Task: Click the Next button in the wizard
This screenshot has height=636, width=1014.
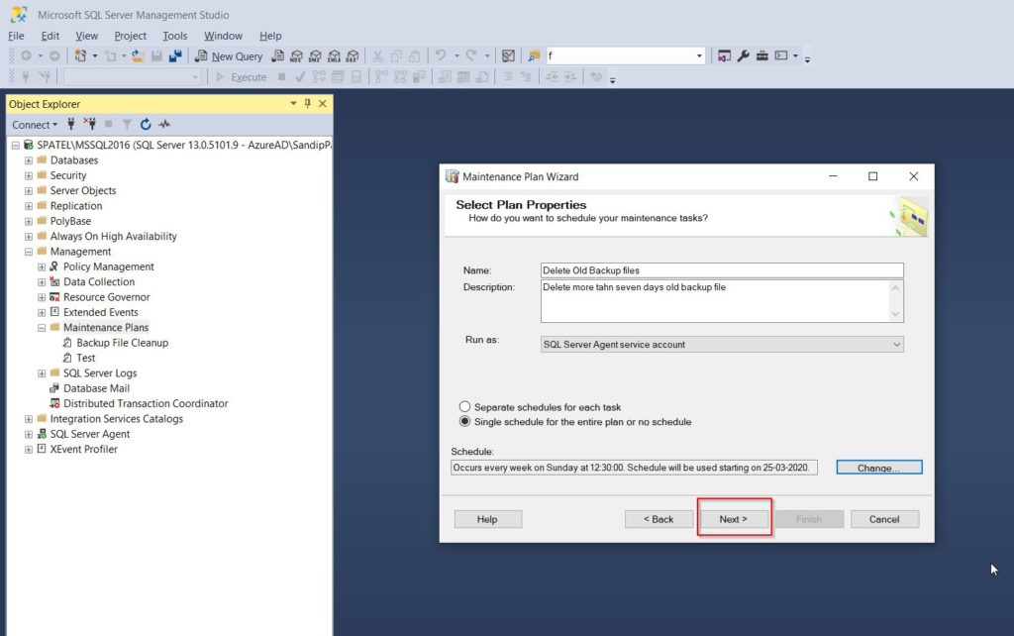Action: [x=734, y=519]
